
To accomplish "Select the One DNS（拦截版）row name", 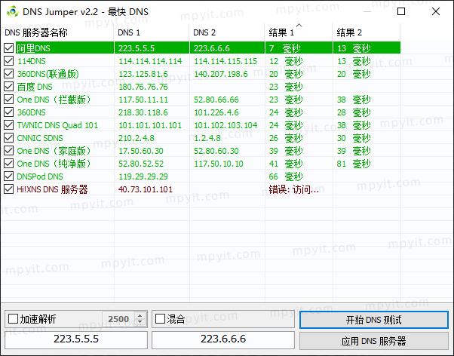I will (x=54, y=100).
